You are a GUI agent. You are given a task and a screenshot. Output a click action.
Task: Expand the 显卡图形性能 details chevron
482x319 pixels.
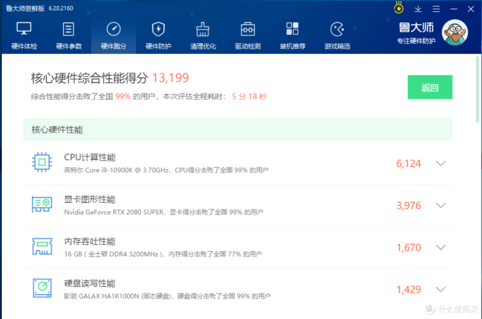tap(441, 205)
